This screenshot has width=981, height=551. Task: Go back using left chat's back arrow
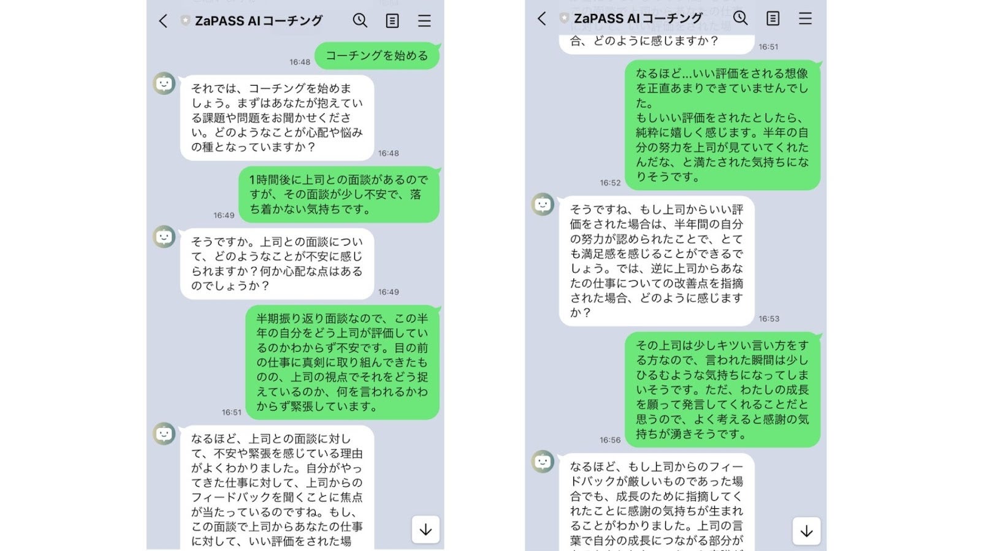(x=163, y=21)
